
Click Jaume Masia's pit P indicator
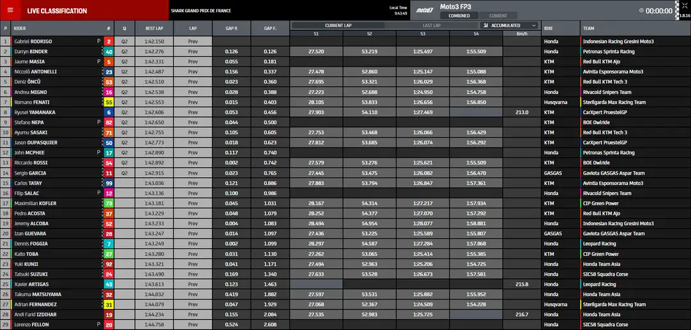coord(99,61)
